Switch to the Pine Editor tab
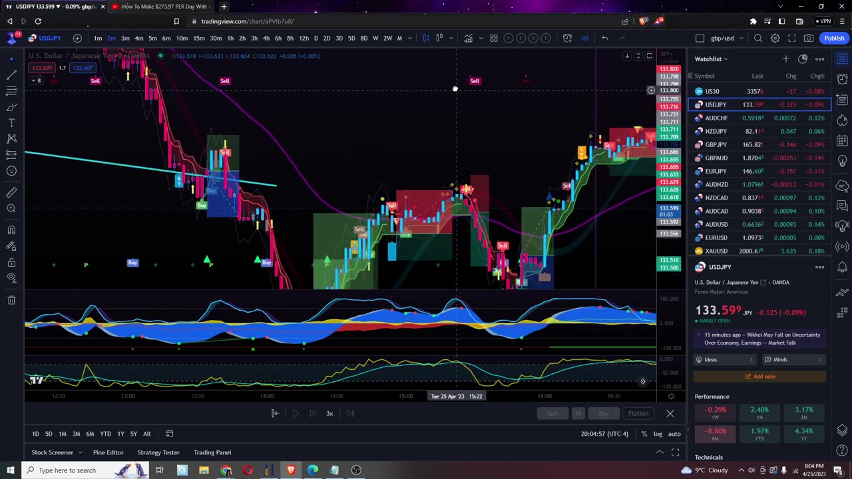 [x=108, y=452]
